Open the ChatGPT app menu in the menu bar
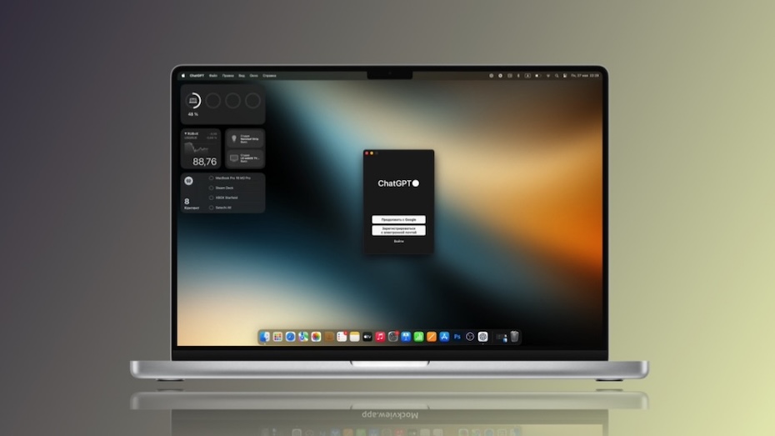Screen dimensions: 775x436 [197, 76]
